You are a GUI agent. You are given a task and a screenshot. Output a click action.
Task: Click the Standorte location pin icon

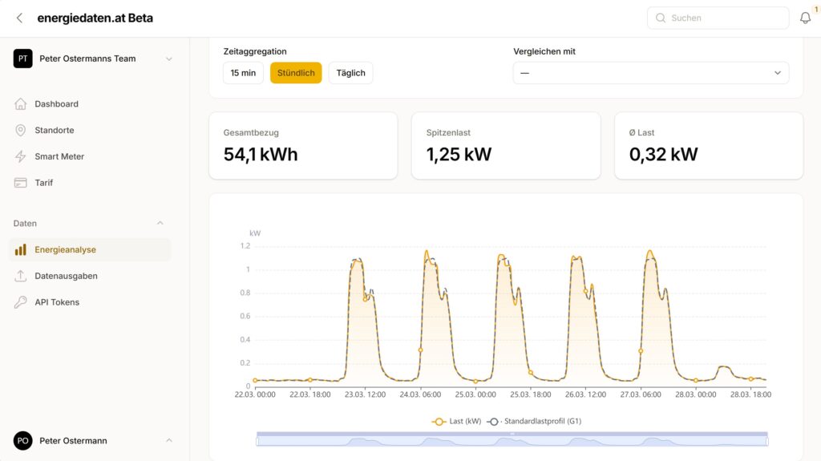point(21,131)
